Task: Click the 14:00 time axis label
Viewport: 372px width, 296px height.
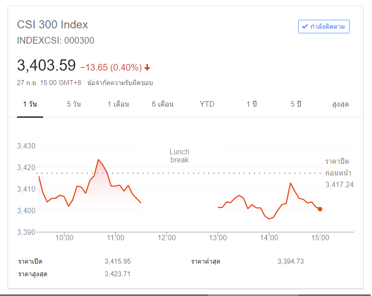Action: (269, 238)
